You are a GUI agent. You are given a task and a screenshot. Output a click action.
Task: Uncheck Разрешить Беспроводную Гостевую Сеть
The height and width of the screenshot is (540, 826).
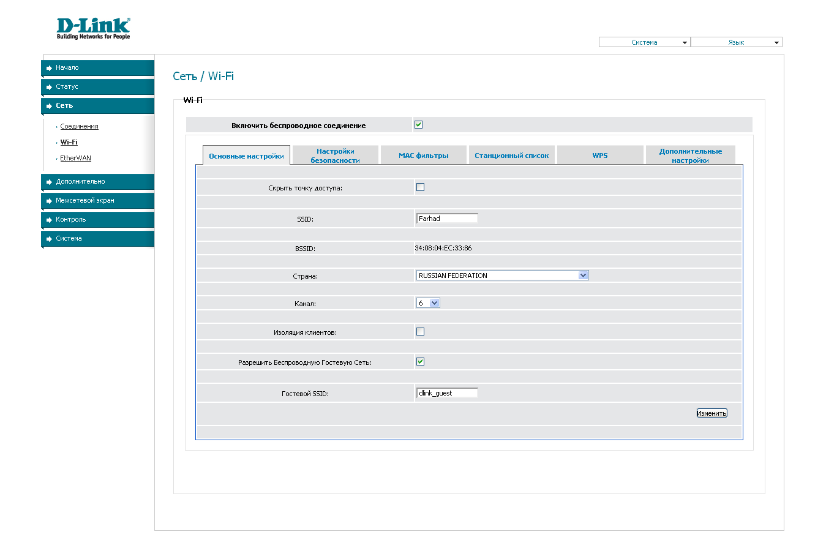420,362
